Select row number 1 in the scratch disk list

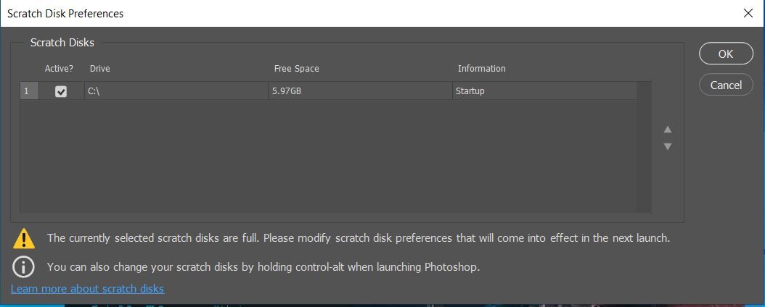(27, 91)
